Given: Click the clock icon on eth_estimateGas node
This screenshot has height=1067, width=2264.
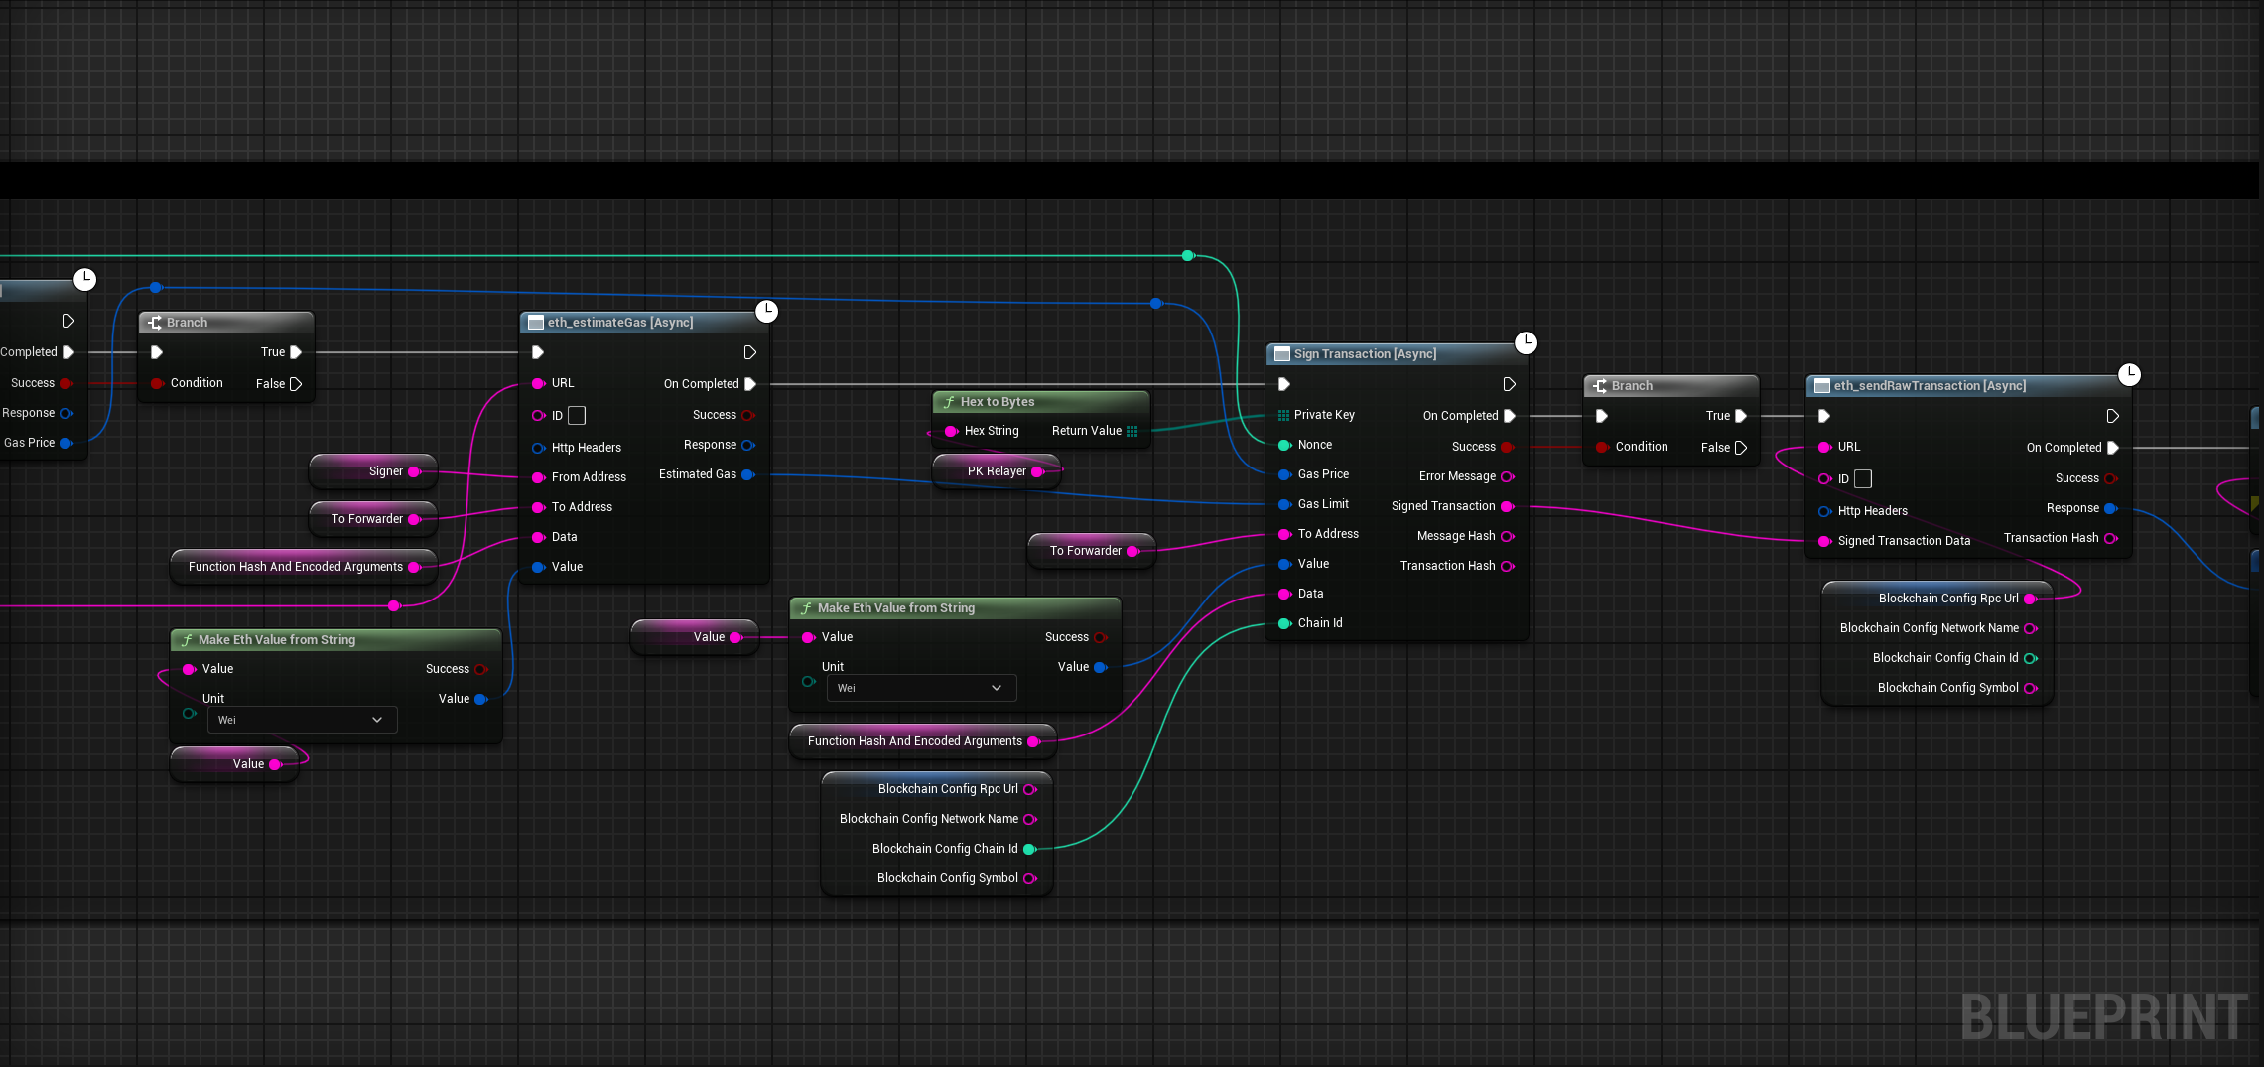Looking at the screenshot, I should click(x=766, y=312).
